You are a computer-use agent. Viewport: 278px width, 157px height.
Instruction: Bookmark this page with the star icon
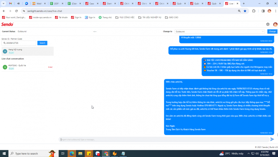click(245, 11)
